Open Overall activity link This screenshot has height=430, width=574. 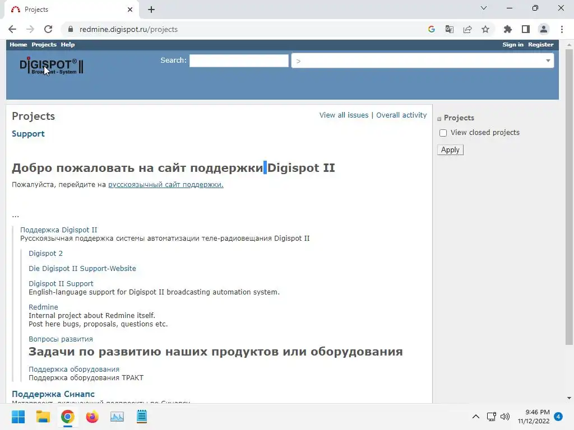click(401, 115)
